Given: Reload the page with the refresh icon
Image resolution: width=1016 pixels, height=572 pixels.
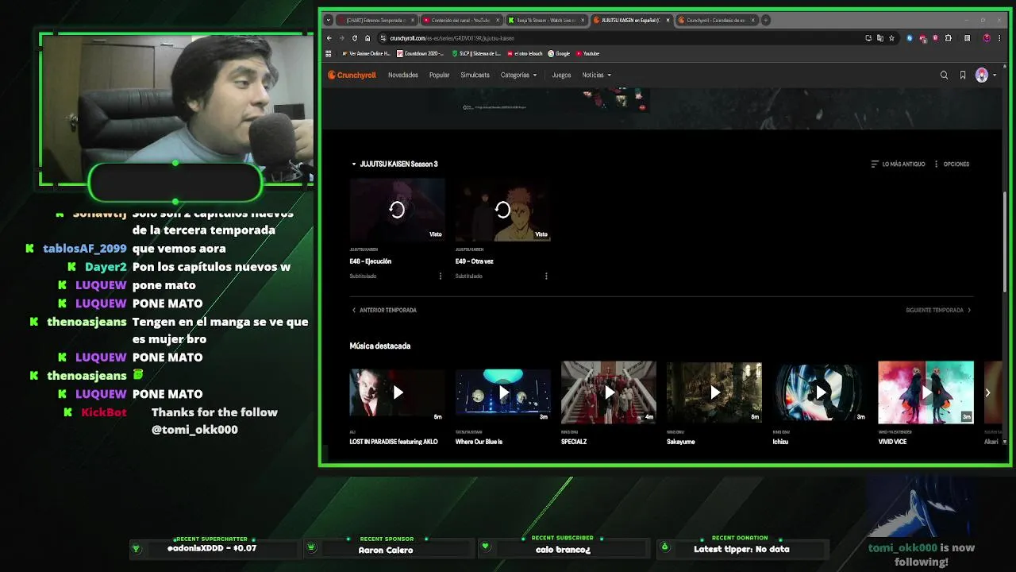Looking at the screenshot, I should (355, 38).
